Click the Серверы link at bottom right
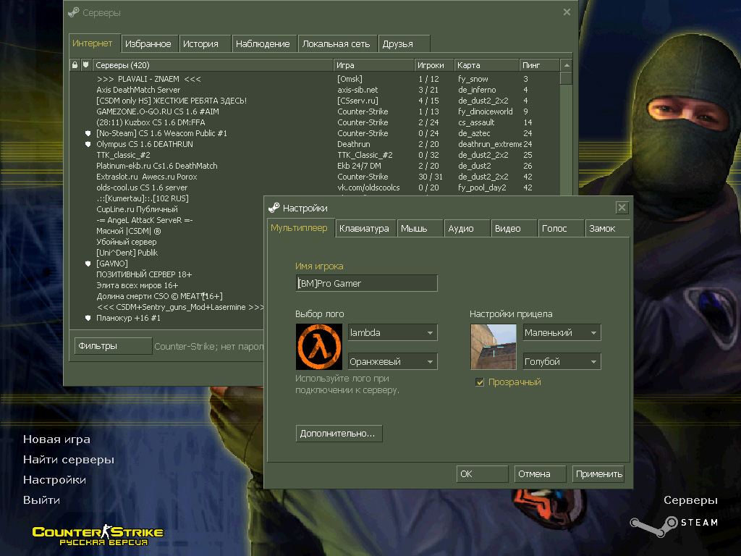The image size is (741, 556). coord(690,500)
